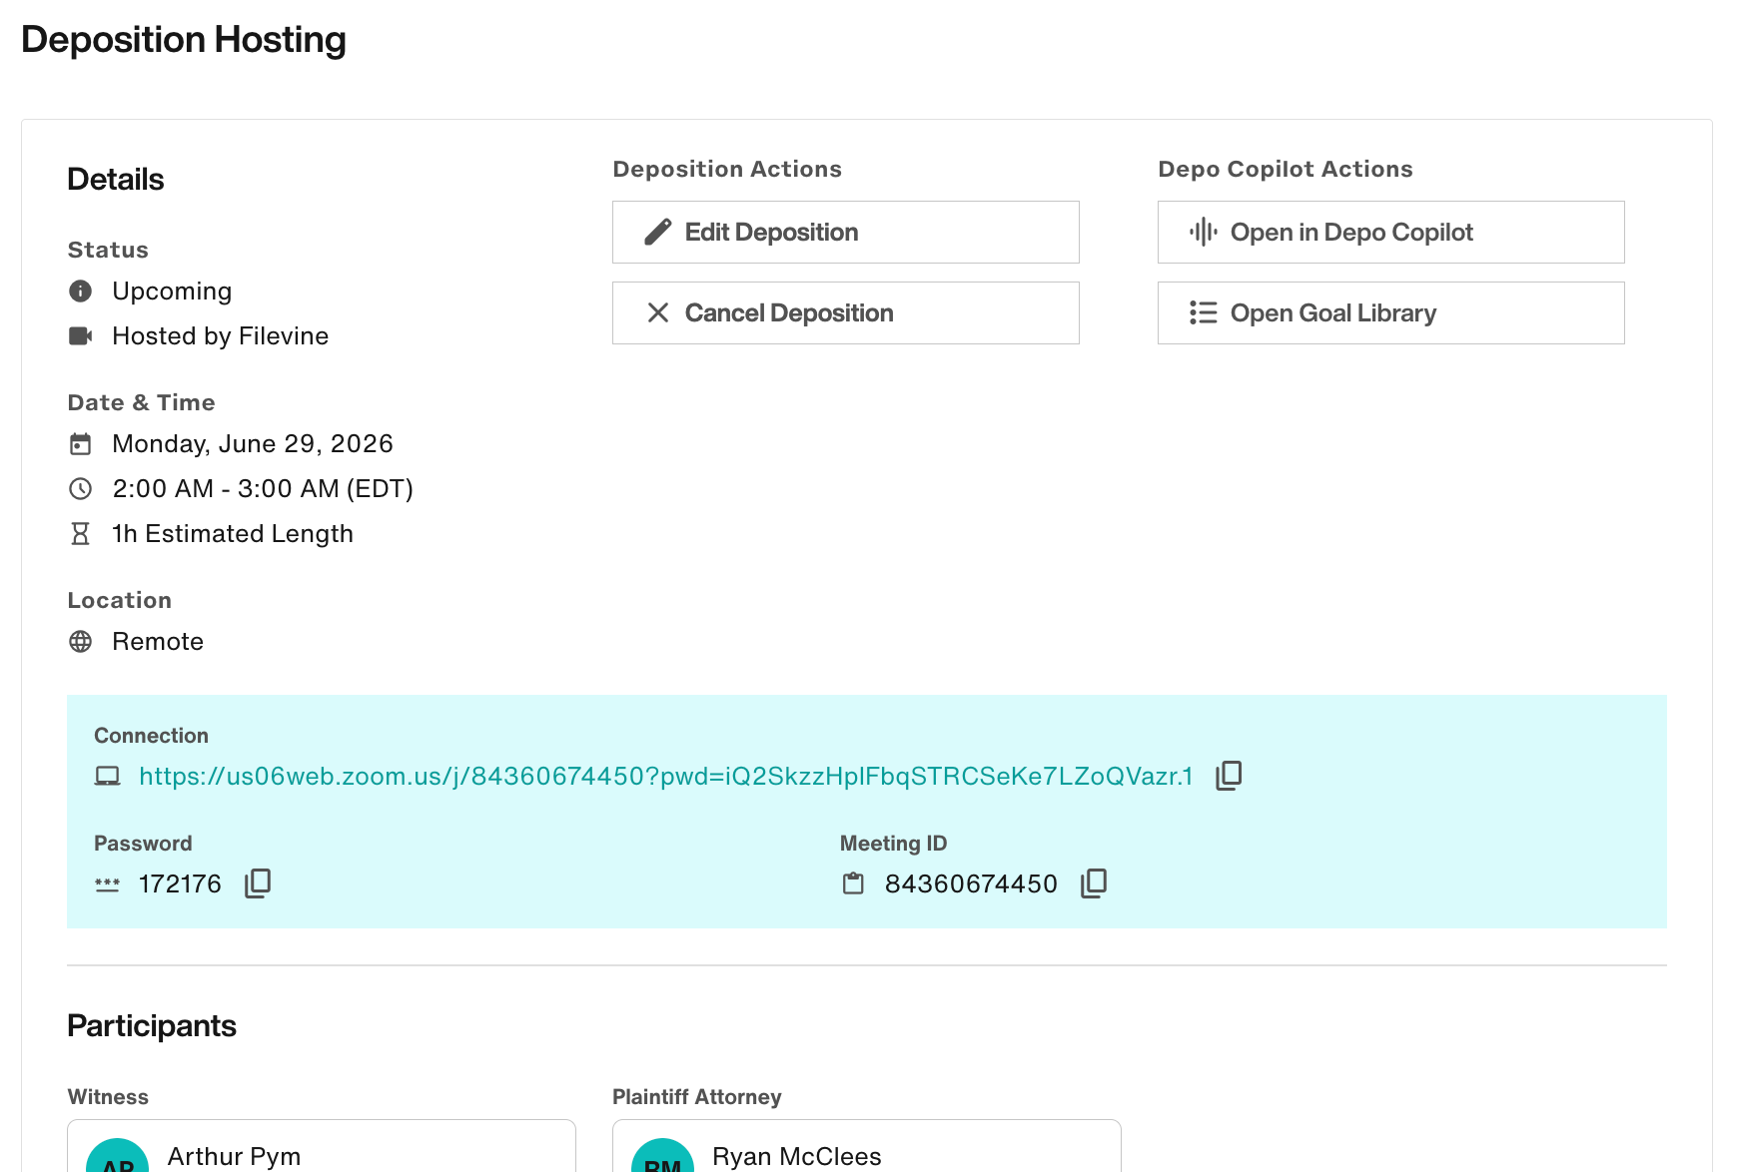Viewport: 1739px width, 1172px height.
Task: Click the hourglass Estimated Length icon
Action: pos(80,533)
